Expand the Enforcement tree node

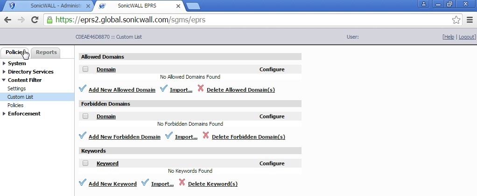(4, 114)
